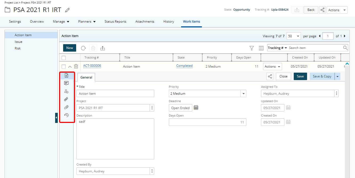Switch to the Status Reports tab
The width and height of the screenshot is (355, 178).
115,22
